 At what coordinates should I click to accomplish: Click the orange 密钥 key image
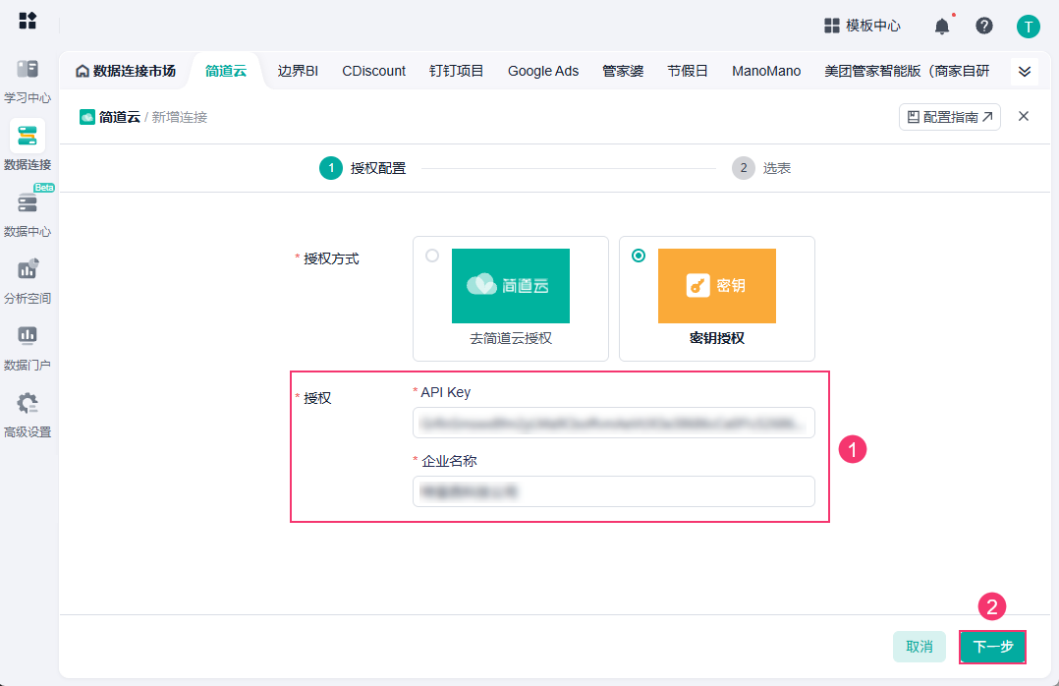[x=716, y=286]
